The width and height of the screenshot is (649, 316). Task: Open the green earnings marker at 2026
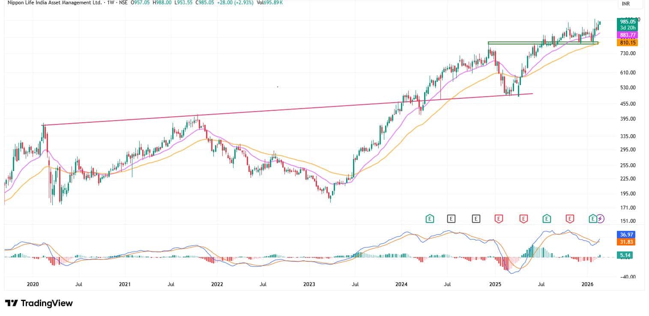(x=593, y=219)
